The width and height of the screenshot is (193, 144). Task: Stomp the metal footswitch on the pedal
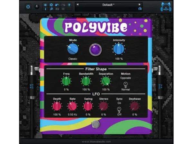[x=96, y=124]
